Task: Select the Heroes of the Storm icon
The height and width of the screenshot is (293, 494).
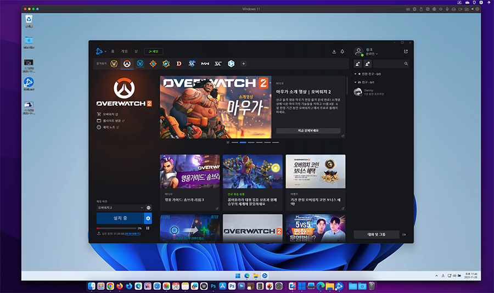Action: click(231, 64)
